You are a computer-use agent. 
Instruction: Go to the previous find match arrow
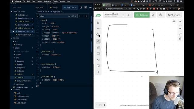[79, 16]
